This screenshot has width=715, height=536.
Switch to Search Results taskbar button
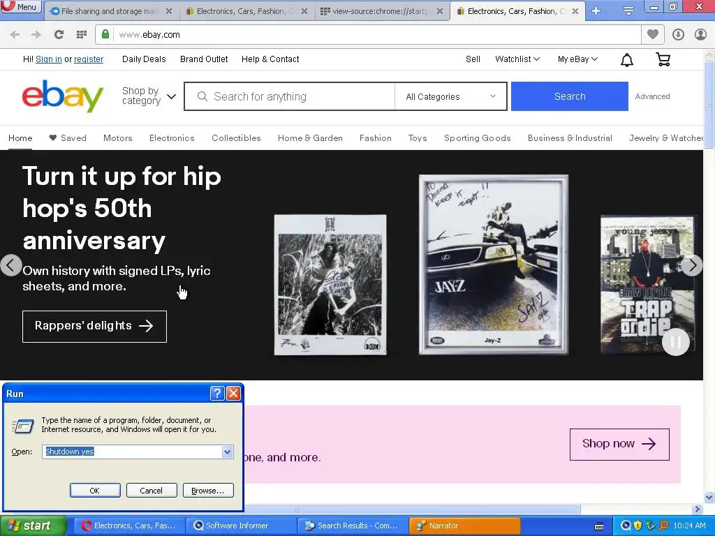[352, 526]
